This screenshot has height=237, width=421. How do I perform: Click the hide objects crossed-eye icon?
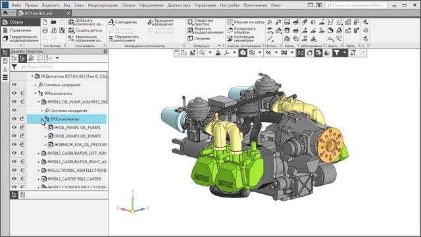pos(268,53)
